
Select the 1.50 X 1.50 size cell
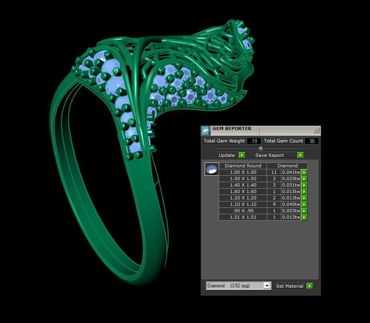click(x=243, y=179)
